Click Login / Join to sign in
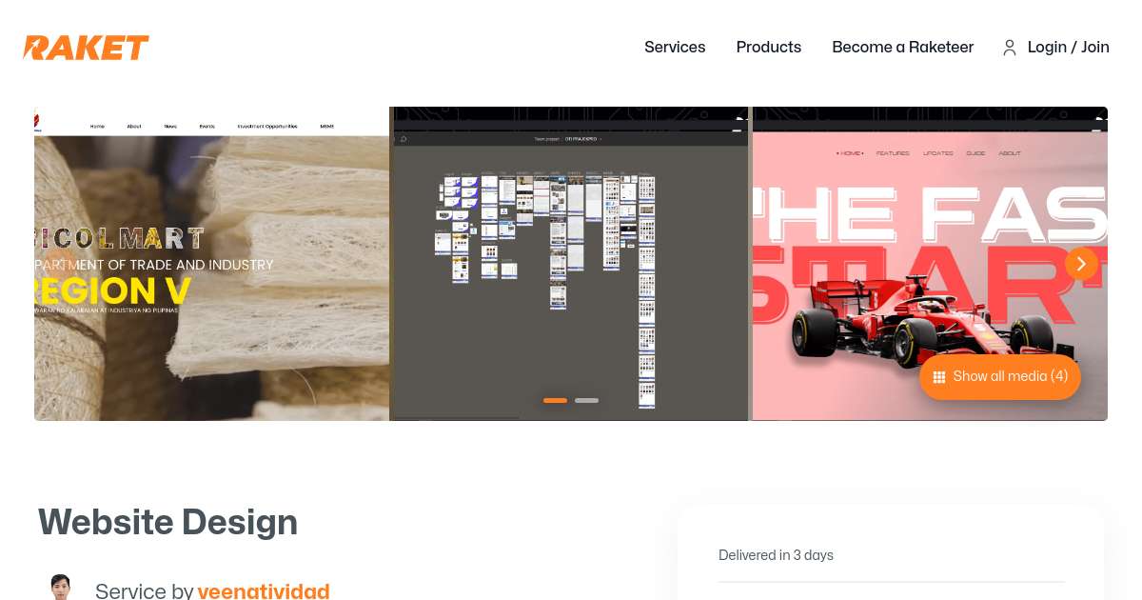Viewport: 1142px width, 600px height. tap(1068, 48)
